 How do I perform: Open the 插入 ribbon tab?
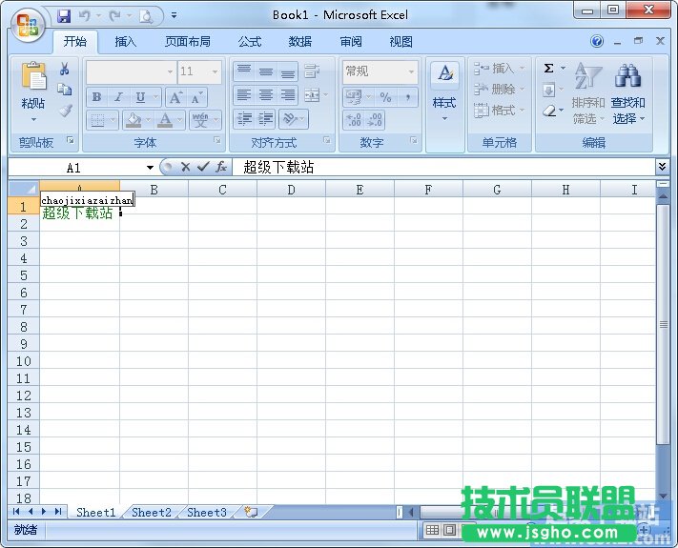(x=126, y=42)
